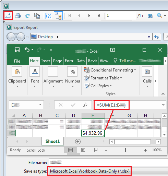Viewport: 168px width, 176px height.
Task: Add a new sheet plus icon
Action: point(78,142)
